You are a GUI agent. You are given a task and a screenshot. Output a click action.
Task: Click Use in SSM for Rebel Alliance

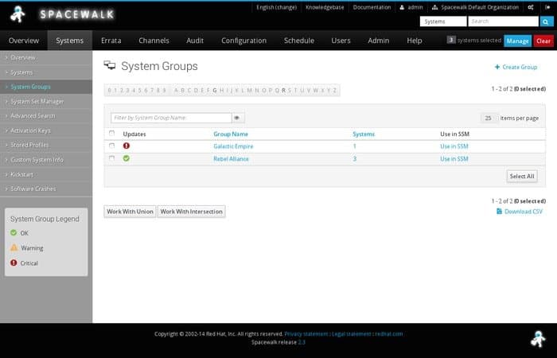click(x=454, y=159)
